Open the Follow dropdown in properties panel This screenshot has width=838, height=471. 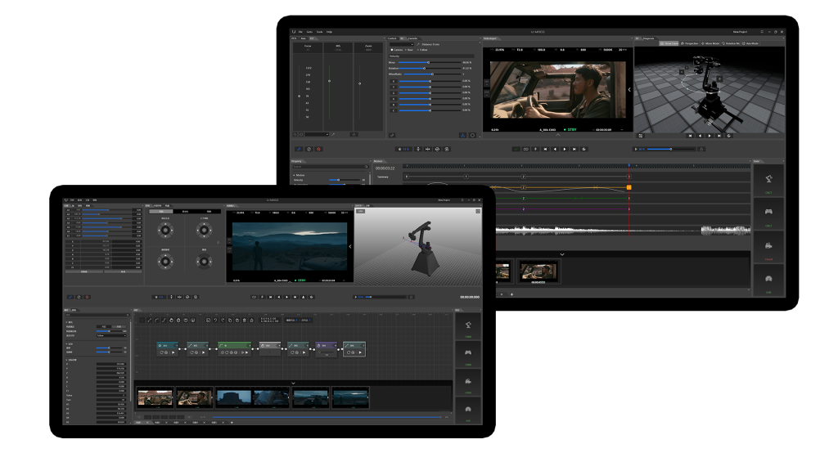click(111, 335)
